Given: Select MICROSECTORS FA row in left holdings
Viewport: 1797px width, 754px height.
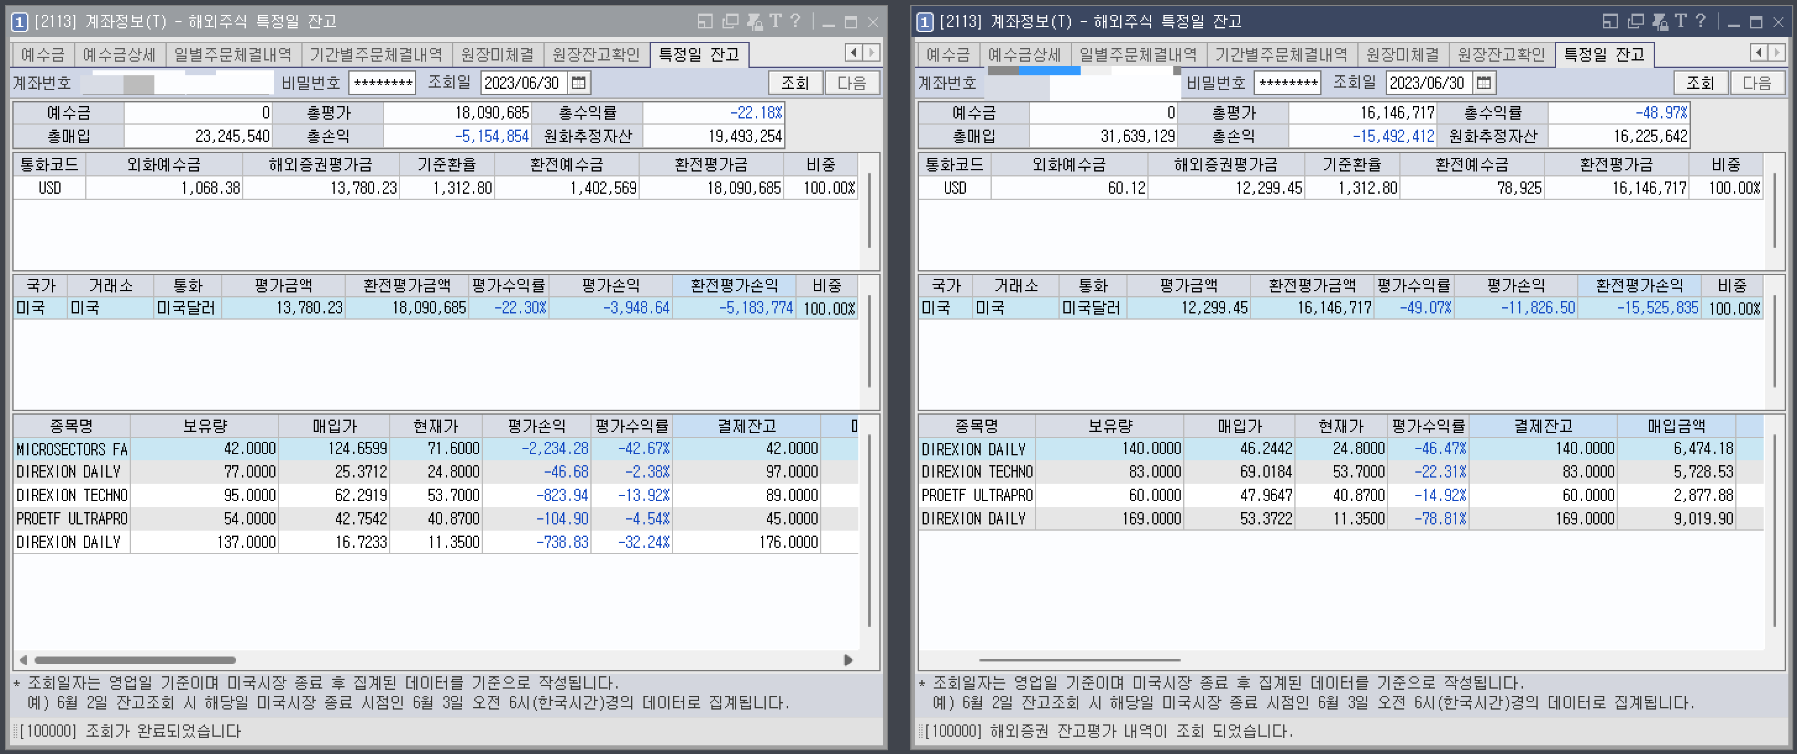Looking at the screenshot, I should tap(72, 449).
